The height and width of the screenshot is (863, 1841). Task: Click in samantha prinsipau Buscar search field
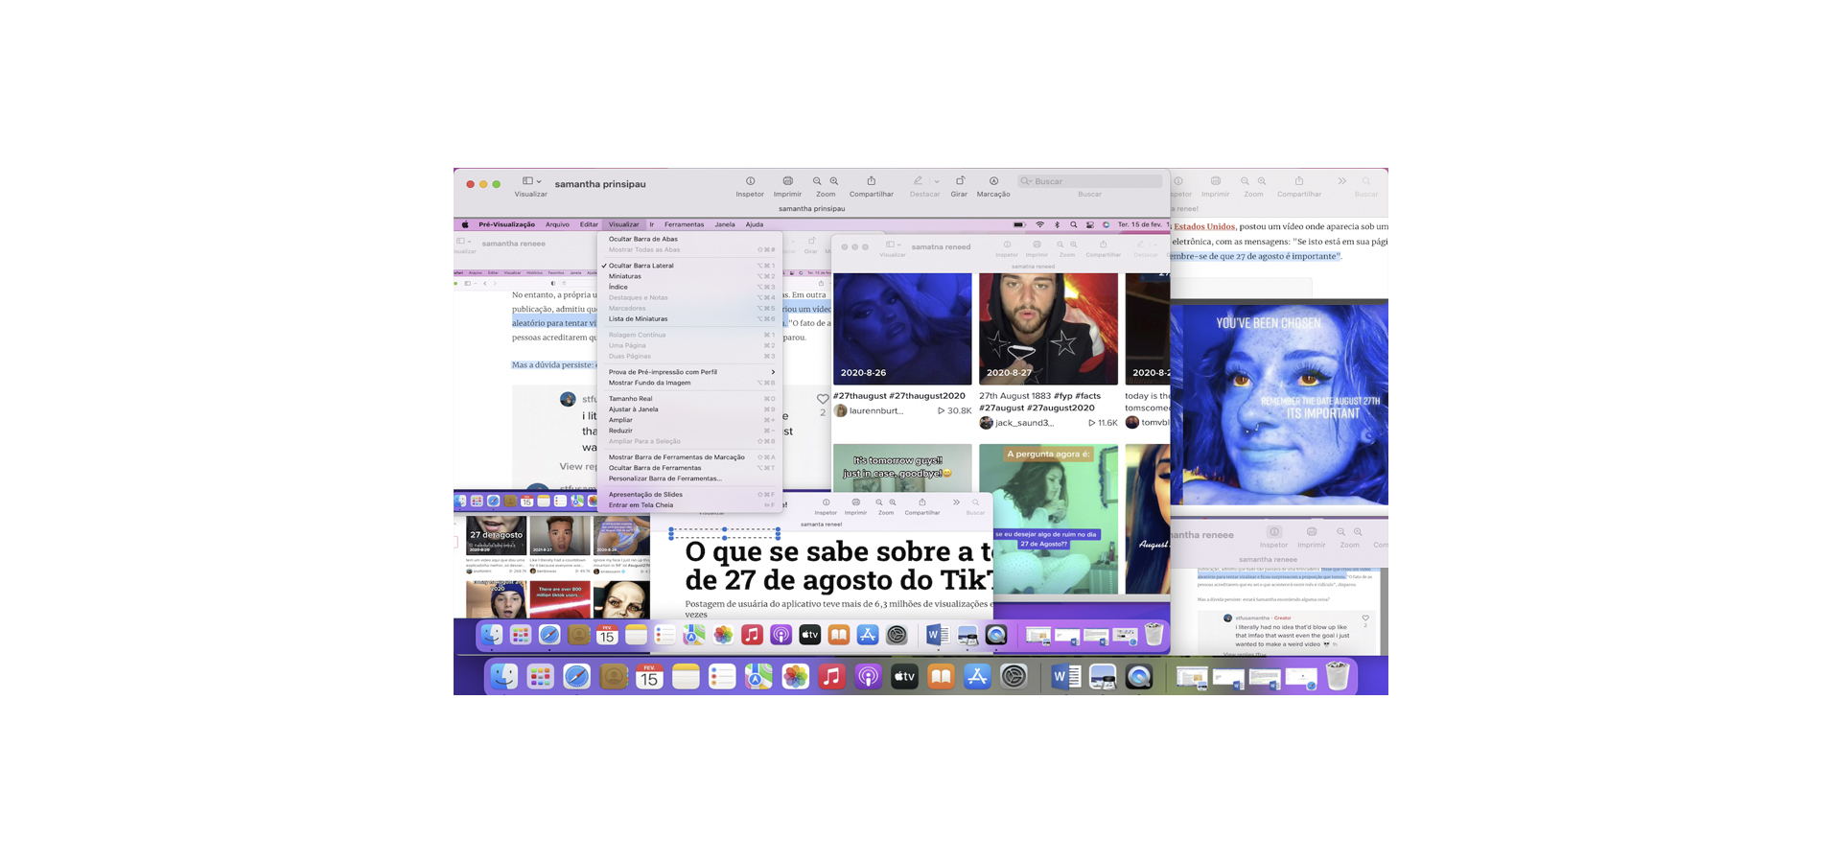pos(1090,181)
